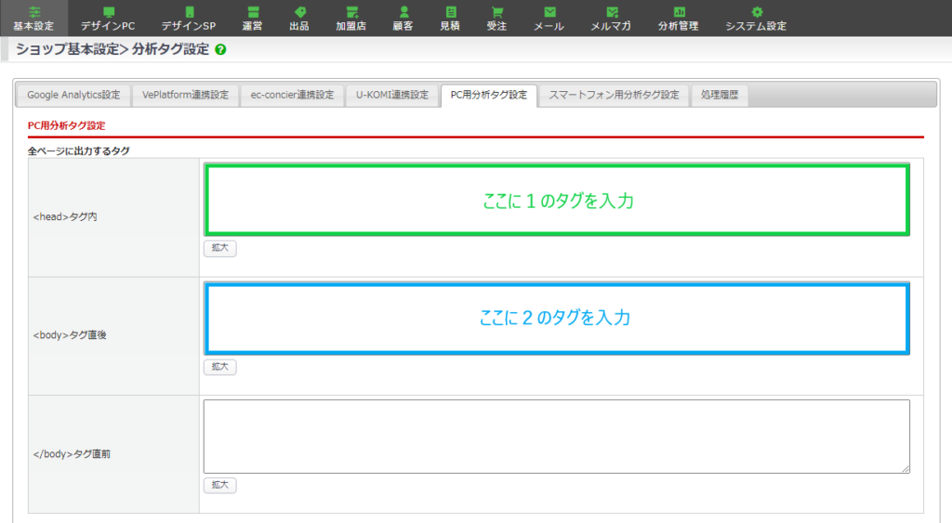952x523 pixels.
Task: Switch to the スマートフォン用分析タグ設定 tab
Action: (614, 95)
